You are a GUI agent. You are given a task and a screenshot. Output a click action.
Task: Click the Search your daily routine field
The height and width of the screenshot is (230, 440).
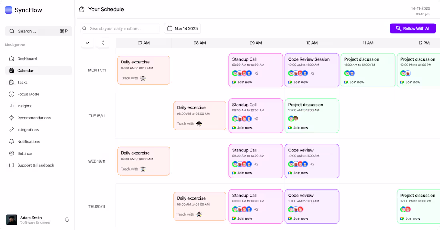coord(120,28)
